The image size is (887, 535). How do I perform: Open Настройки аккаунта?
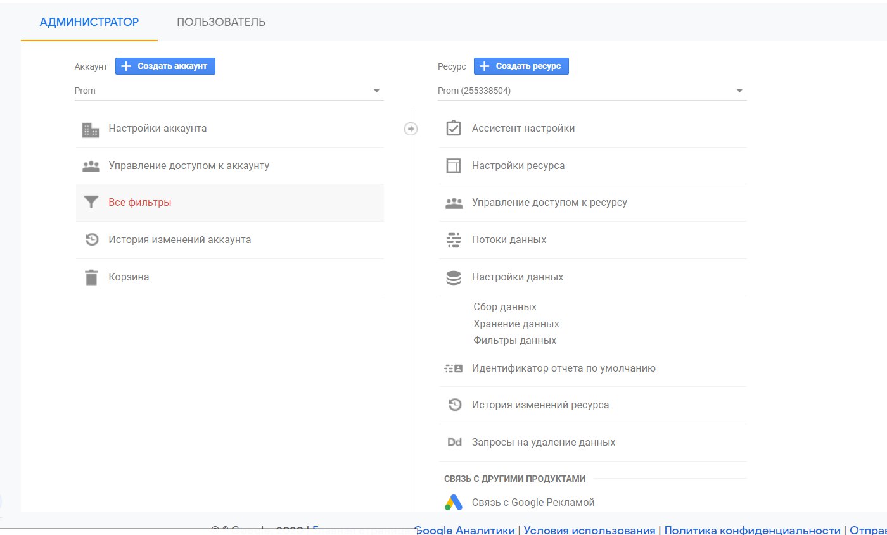[229, 129]
